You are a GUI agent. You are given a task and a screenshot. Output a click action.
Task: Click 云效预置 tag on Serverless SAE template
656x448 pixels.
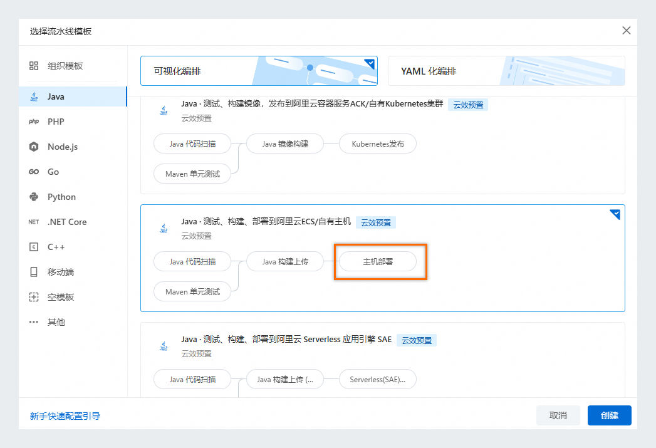417,340
